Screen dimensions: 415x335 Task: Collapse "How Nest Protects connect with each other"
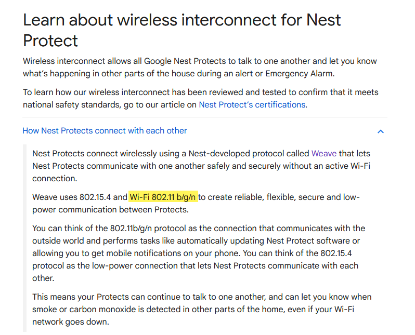(105, 130)
